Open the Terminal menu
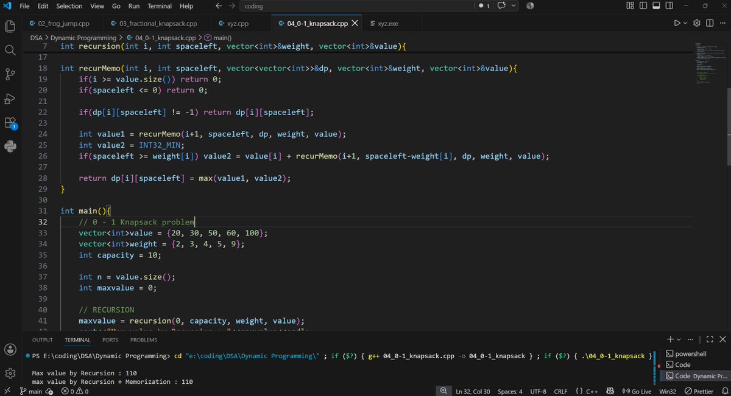This screenshot has height=396, width=731. (160, 6)
